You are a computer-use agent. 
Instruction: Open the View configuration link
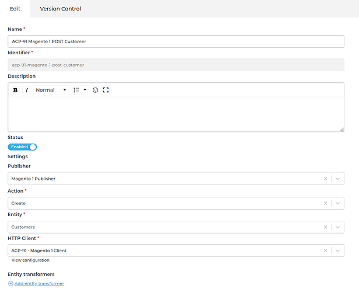(x=30, y=260)
